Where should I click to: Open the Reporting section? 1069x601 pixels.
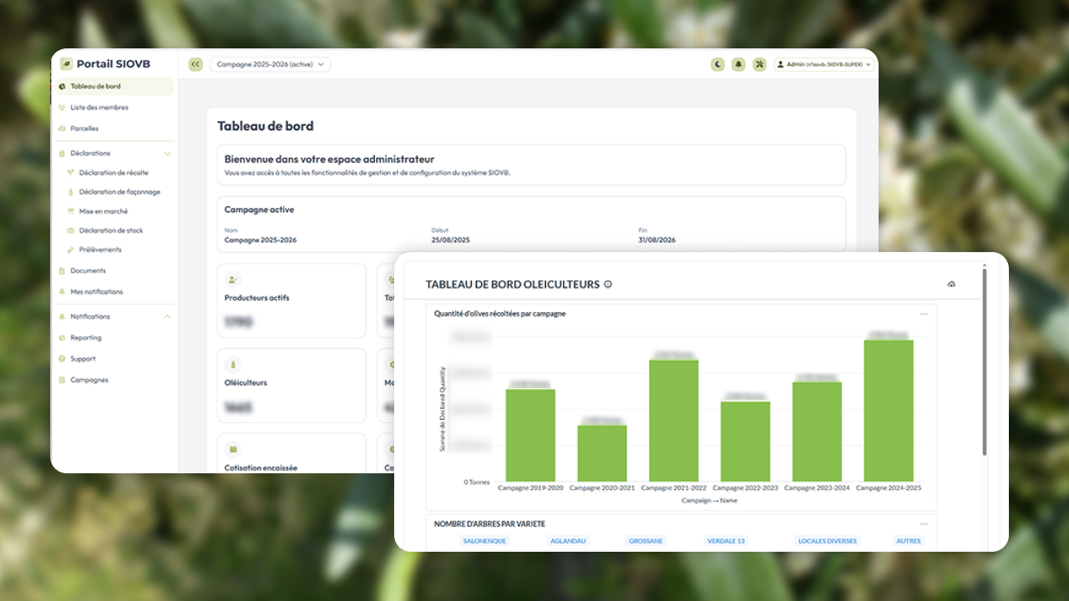pyautogui.click(x=86, y=337)
